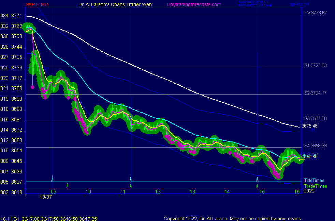Click the "13" hour label on time axis

pos(192,192)
